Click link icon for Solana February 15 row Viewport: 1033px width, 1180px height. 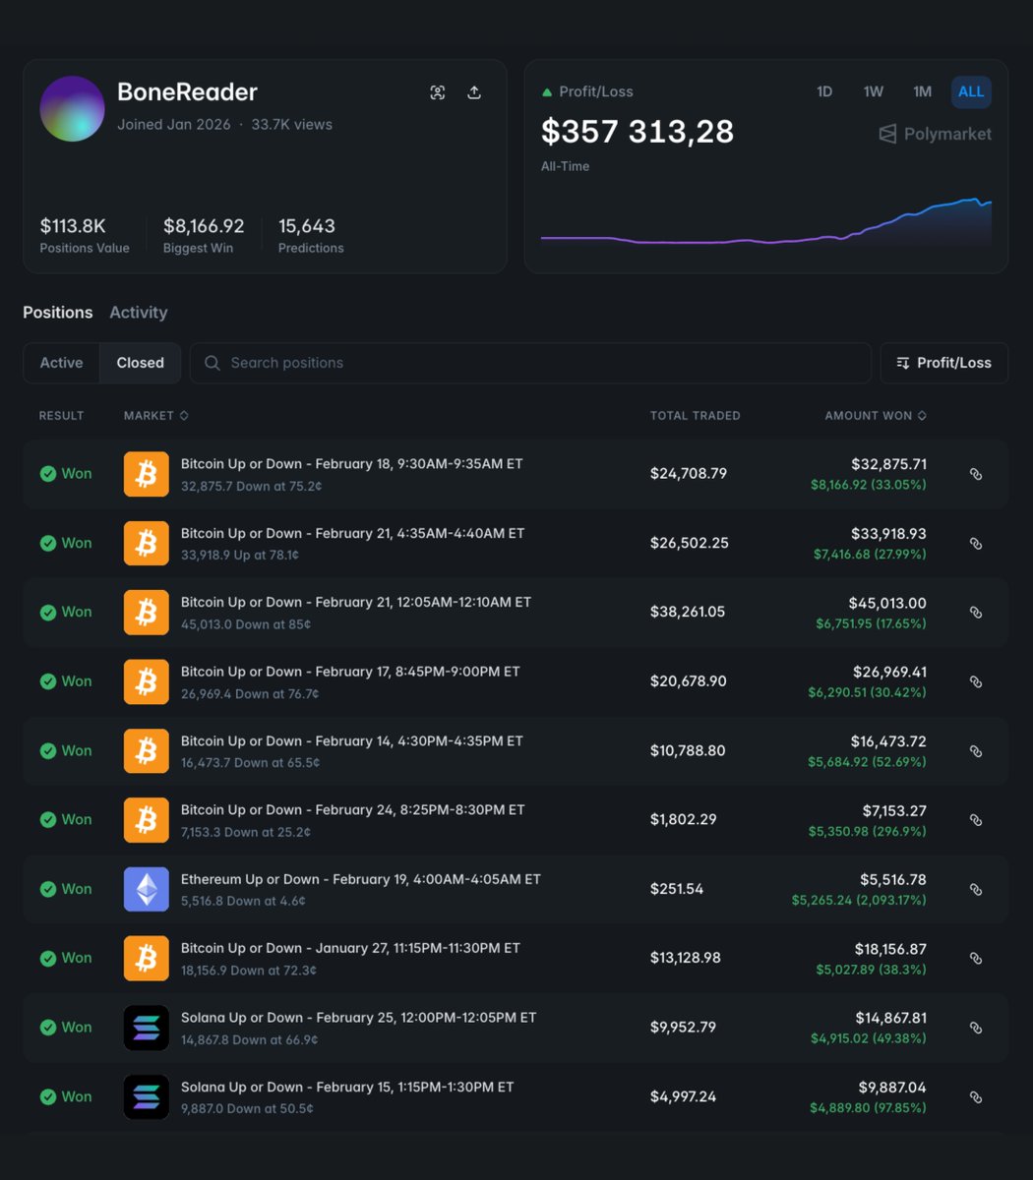pyautogui.click(x=976, y=1097)
